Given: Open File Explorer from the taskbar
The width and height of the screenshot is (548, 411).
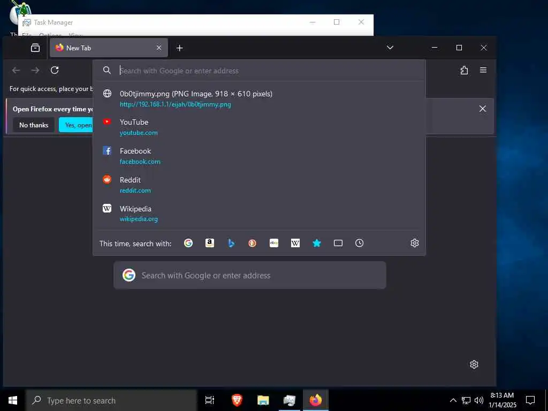Looking at the screenshot, I should coord(263,400).
